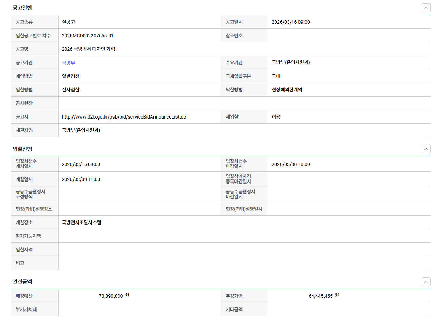435x319 pixels.
Task: Click the 재입찰 value 허용
Action: pos(276,117)
